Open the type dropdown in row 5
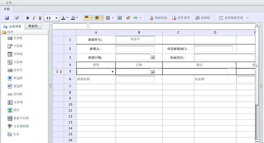The image size is (264, 143). [113, 72]
